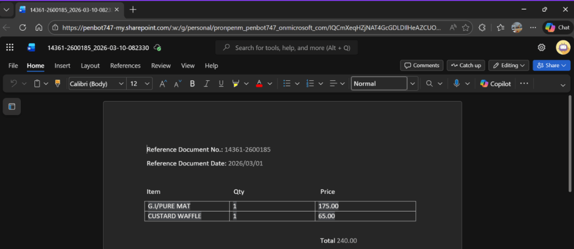The width and height of the screenshot is (574, 249).
Task: Expand the Normal styles gallery arrow
Action: click(x=413, y=84)
